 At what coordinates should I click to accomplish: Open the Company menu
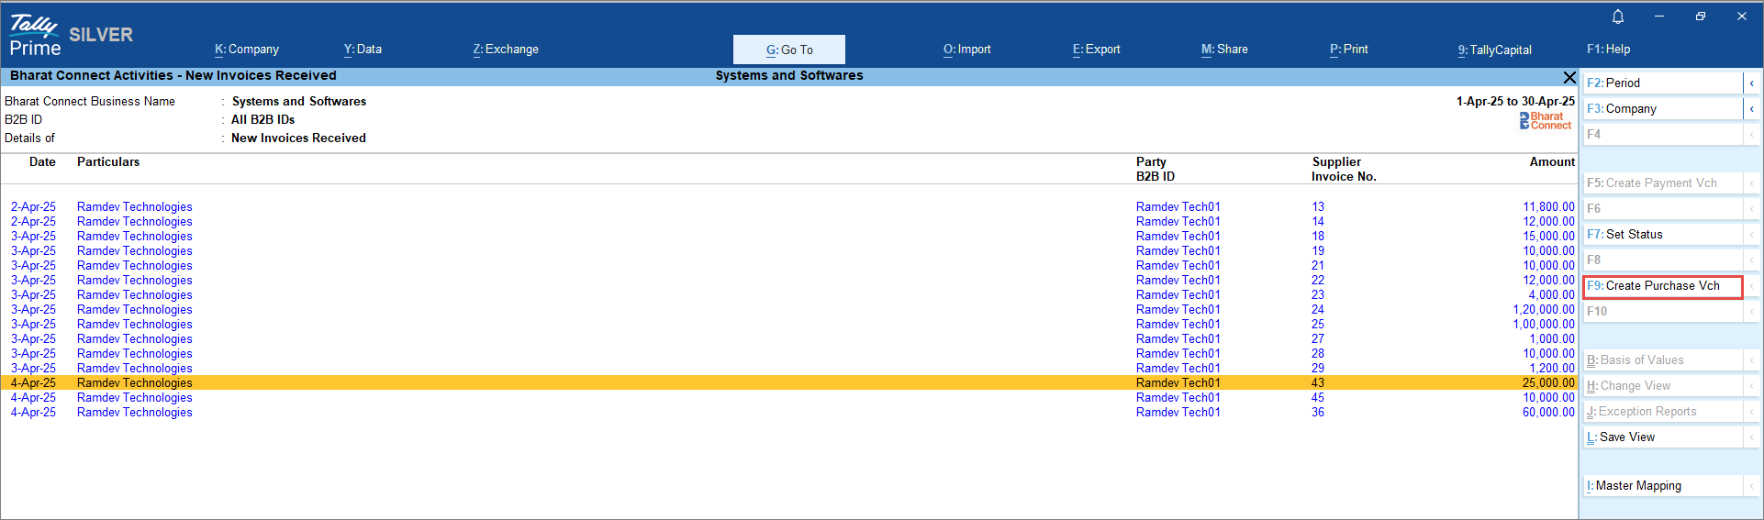coord(247,50)
